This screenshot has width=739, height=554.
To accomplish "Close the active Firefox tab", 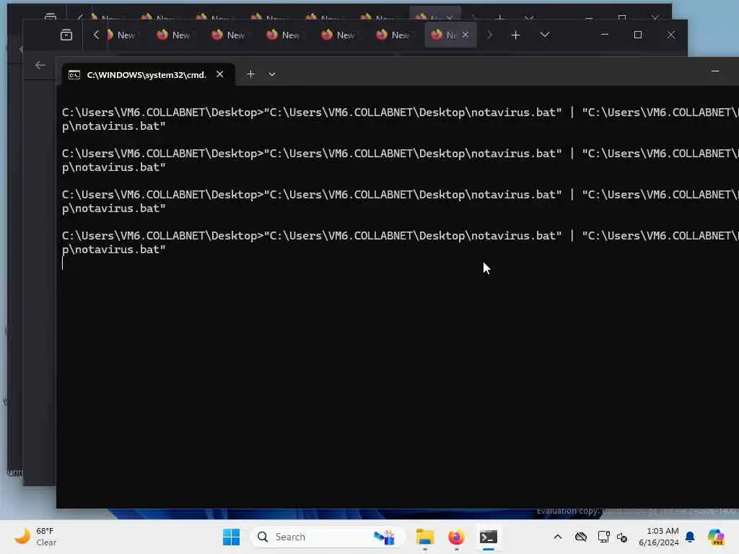I will tap(465, 35).
